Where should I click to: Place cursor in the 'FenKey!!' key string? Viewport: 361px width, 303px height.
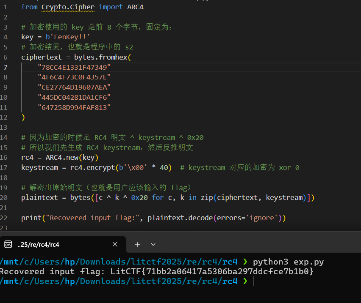pos(70,37)
